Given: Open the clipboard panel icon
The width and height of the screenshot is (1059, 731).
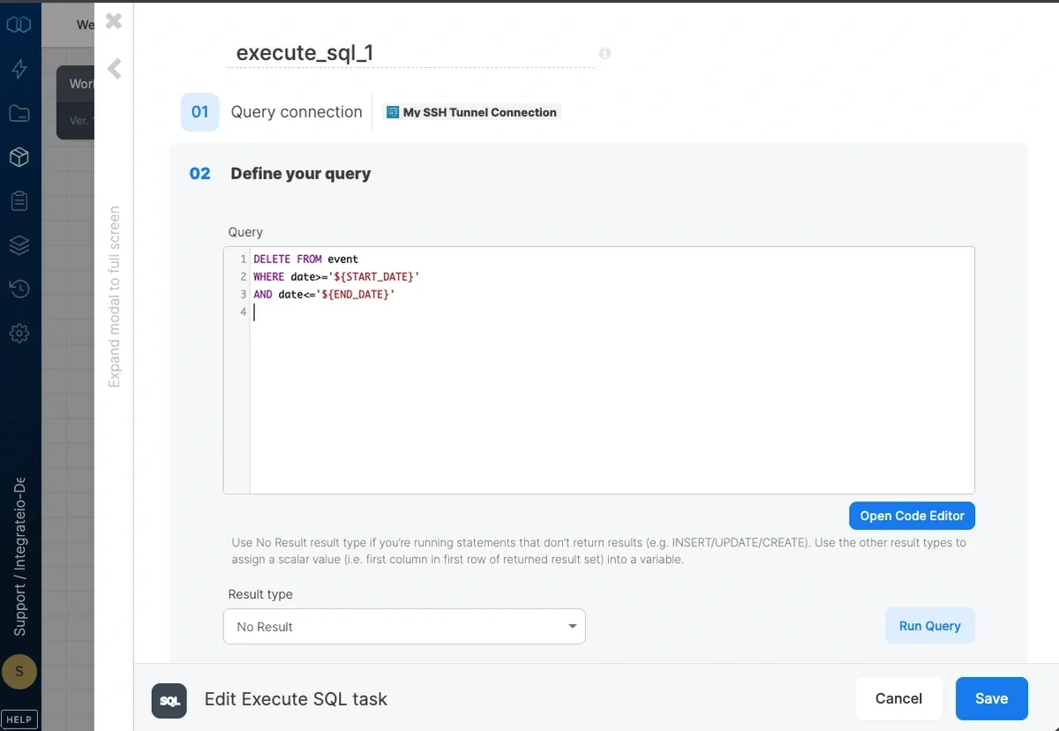Looking at the screenshot, I should click(x=19, y=200).
